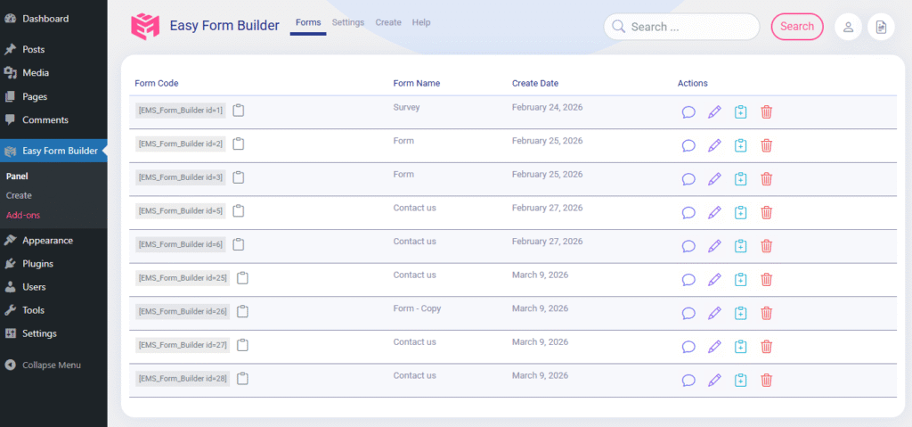Open the Help tab

click(x=421, y=22)
